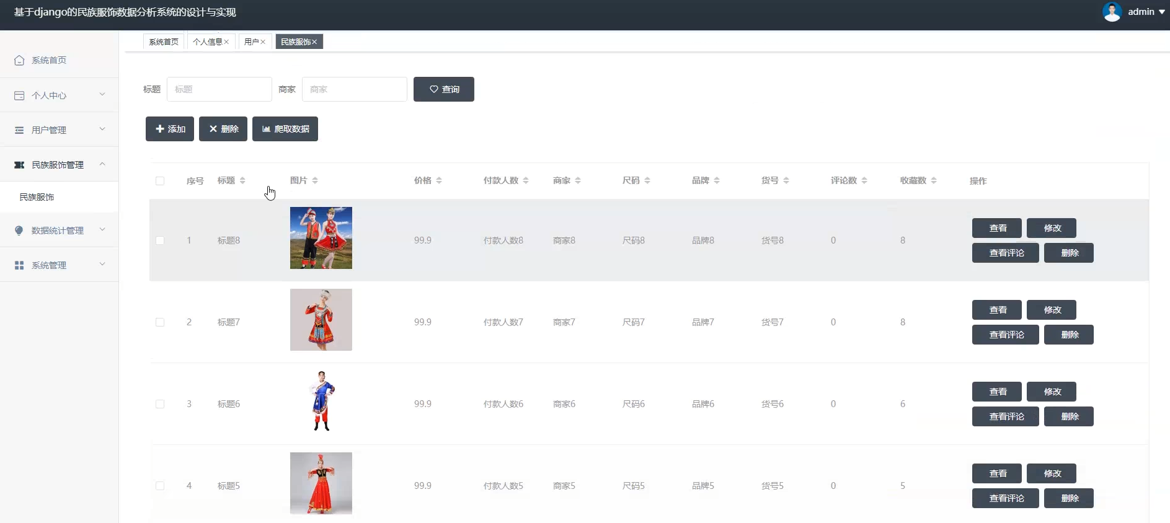The height and width of the screenshot is (523, 1170).
Task: Click the cell text 尺码8
Action: pyautogui.click(x=634, y=240)
